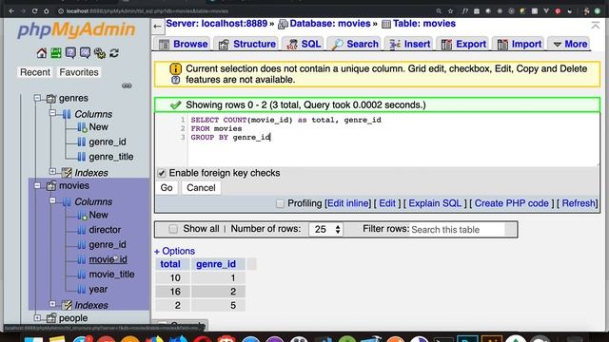
Task: Switch to the Browse tab
Action: (x=183, y=45)
